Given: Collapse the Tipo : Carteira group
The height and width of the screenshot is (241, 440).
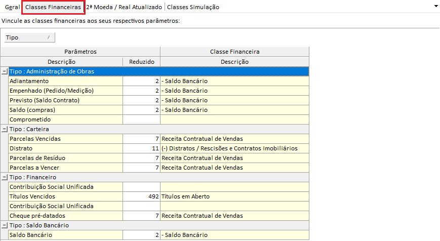Looking at the screenshot, I should (x=5, y=130).
